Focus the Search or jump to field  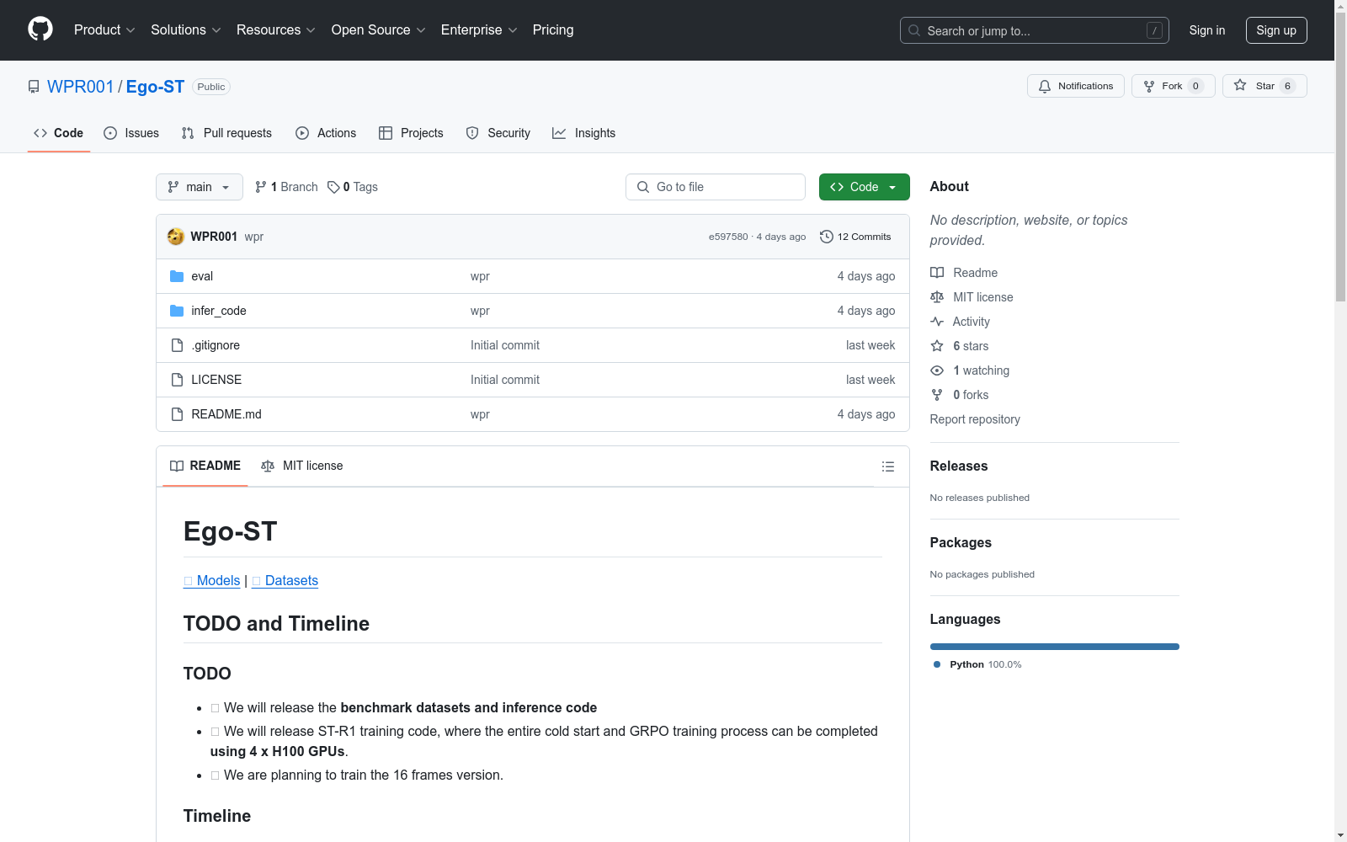pyautogui.click(x=1035, y=30)
